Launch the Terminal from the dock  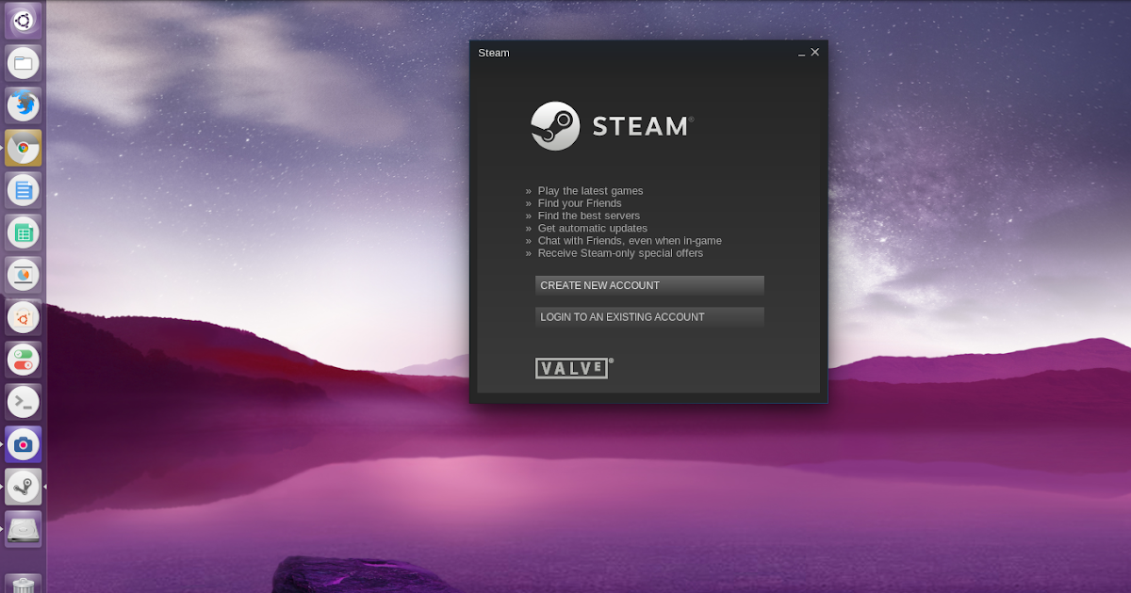point(23,402)
